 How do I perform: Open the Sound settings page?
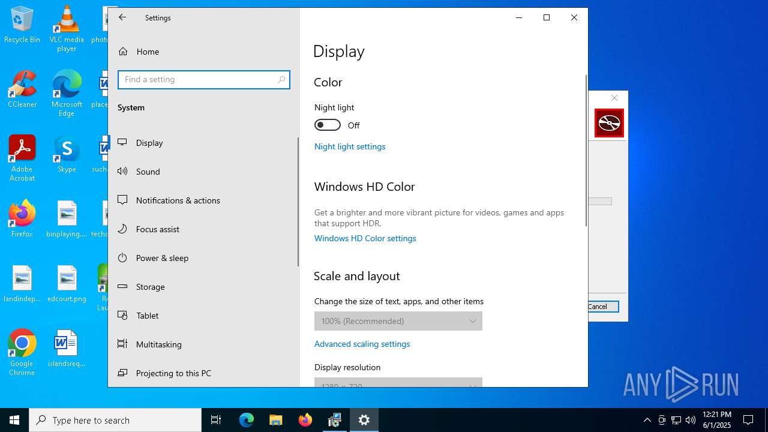click(203, 172)
